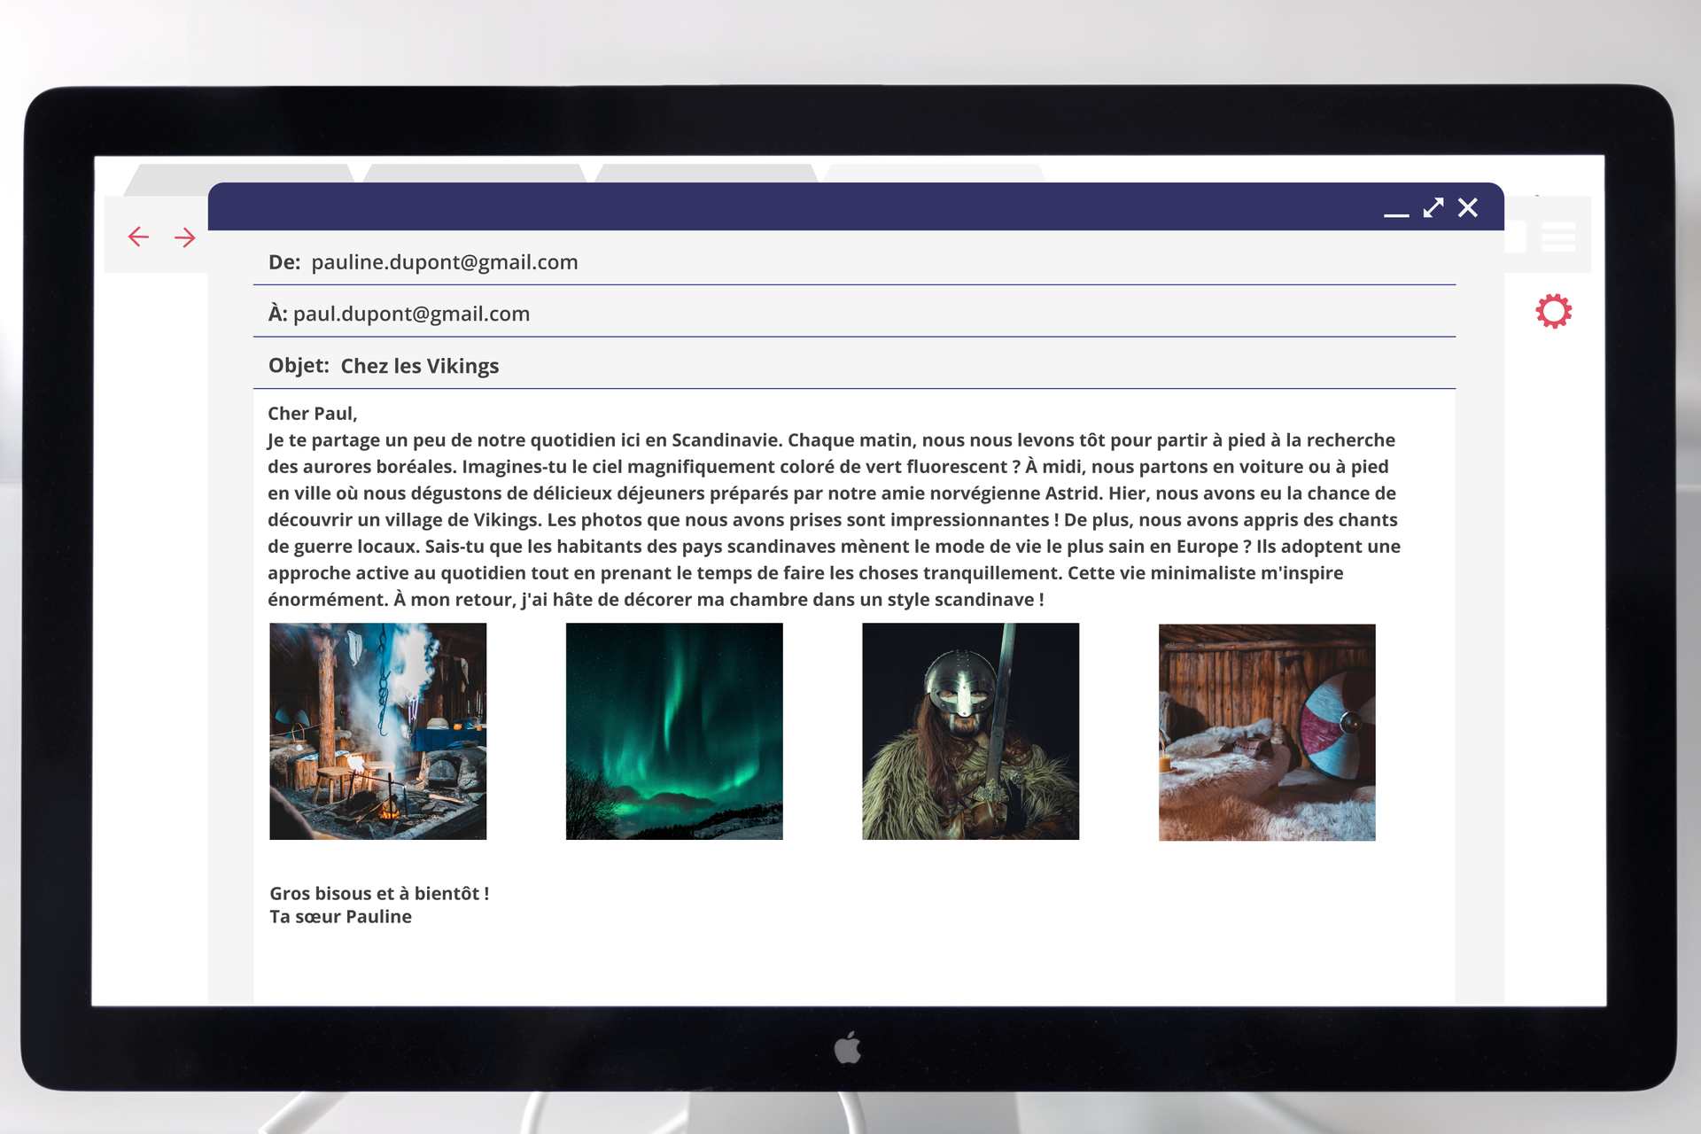Viewport: 1701px width, 1134px height.
Task: Open settings via the red gear icon
Action: (x=1553, y=311)
